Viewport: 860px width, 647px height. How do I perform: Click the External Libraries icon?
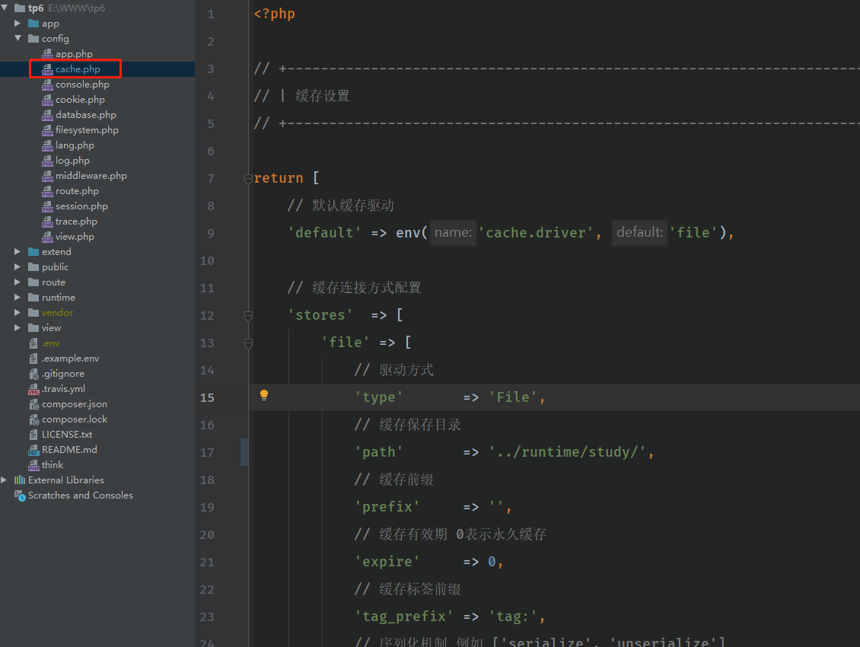click(20, 480)
